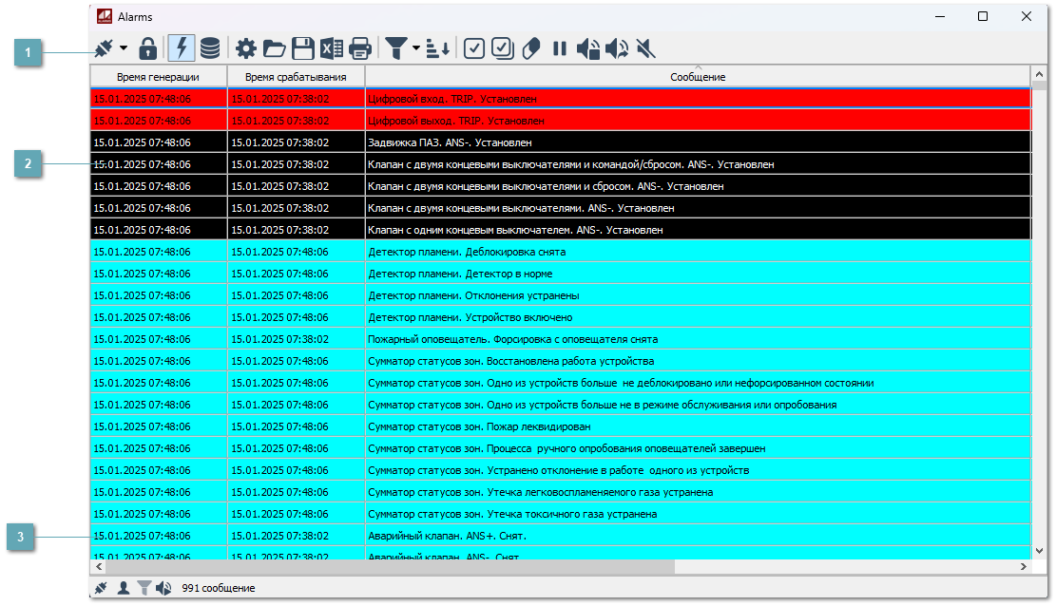Export alarm list to Excel

tap(331, 47)
